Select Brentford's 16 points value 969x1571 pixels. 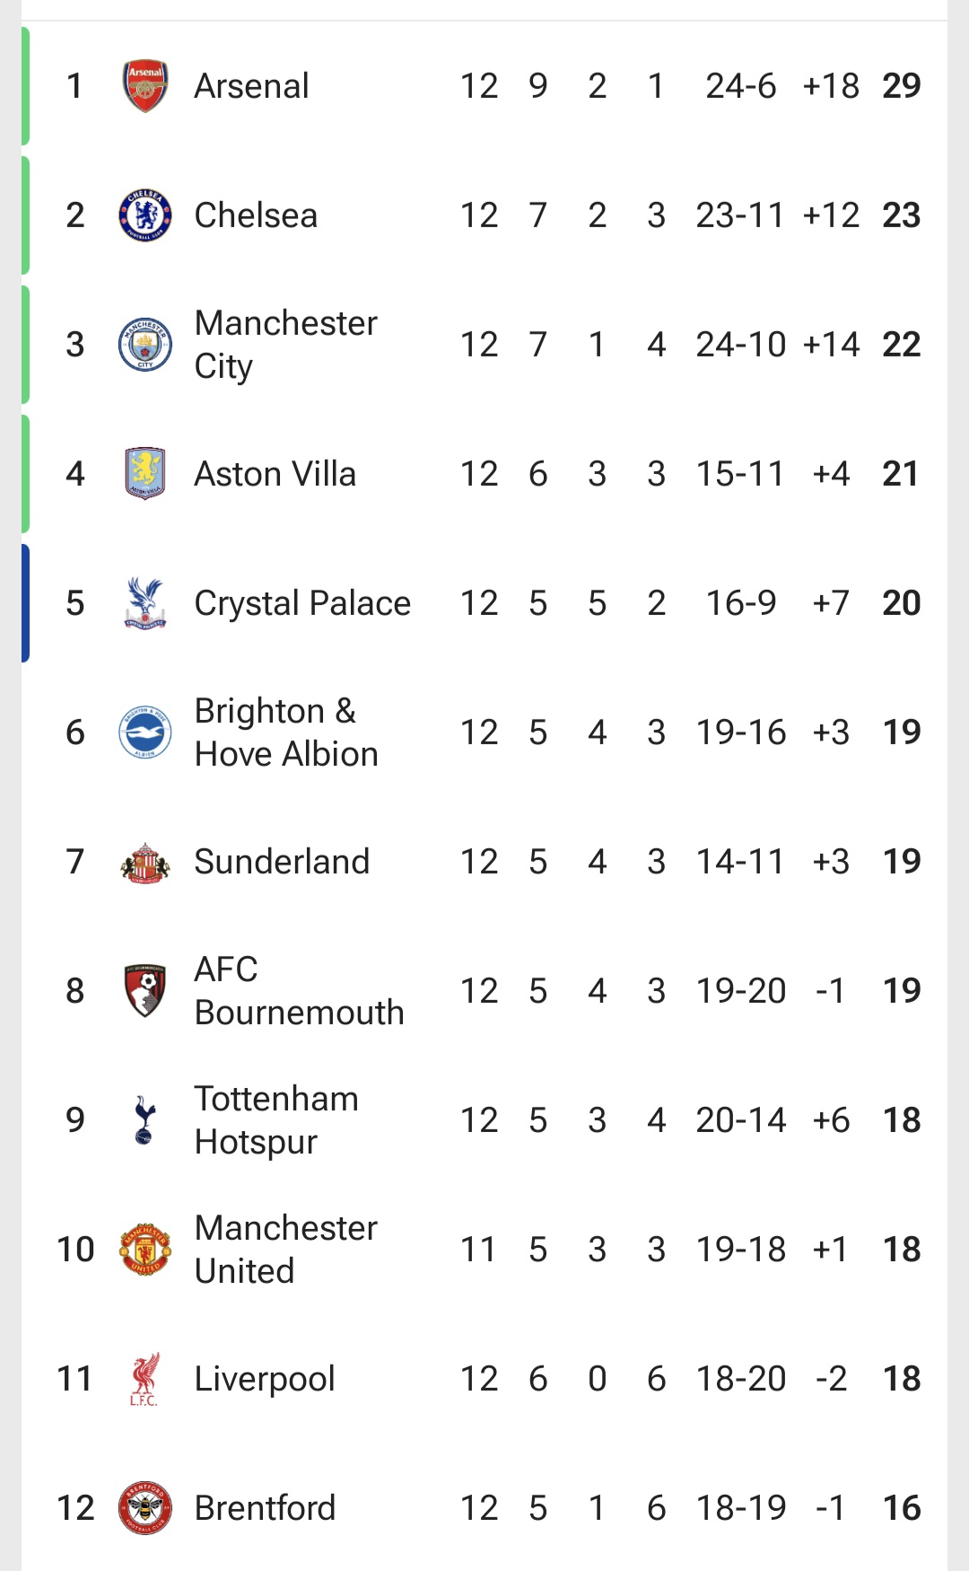[901, 1508]
